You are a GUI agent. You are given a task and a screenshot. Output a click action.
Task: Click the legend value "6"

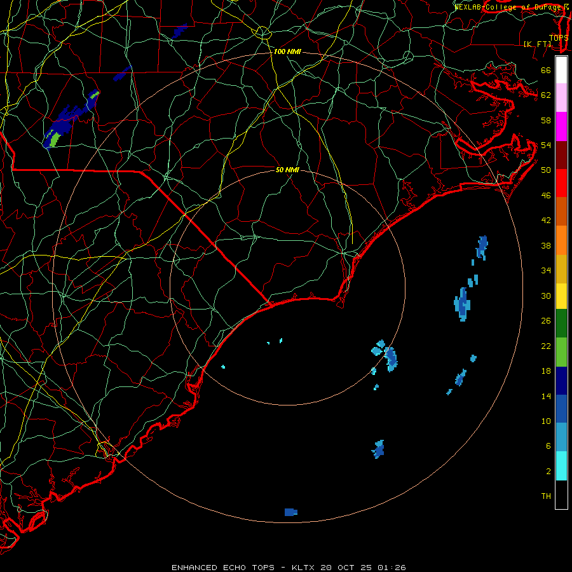[x=548, y=446]
